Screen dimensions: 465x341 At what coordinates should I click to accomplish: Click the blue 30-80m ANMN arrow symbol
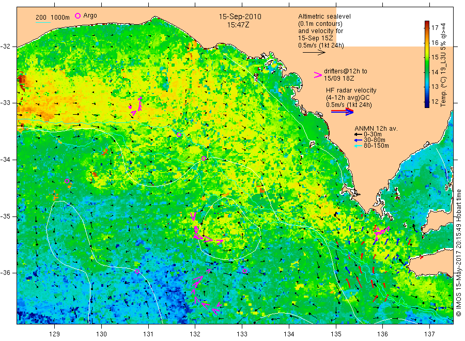[358, 140]
